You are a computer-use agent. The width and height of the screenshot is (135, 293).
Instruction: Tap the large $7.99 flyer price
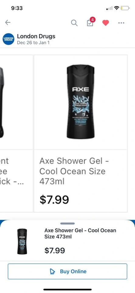click(54, 200)
